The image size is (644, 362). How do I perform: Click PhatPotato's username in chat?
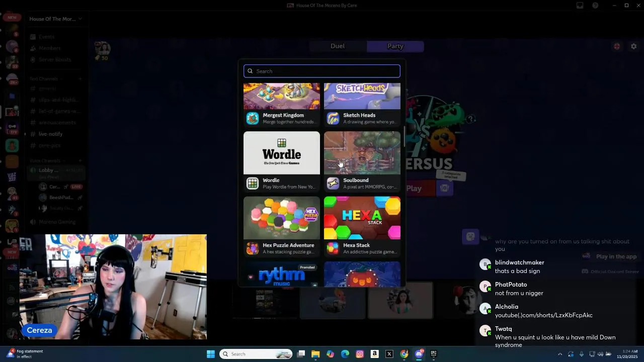[511, 285]
